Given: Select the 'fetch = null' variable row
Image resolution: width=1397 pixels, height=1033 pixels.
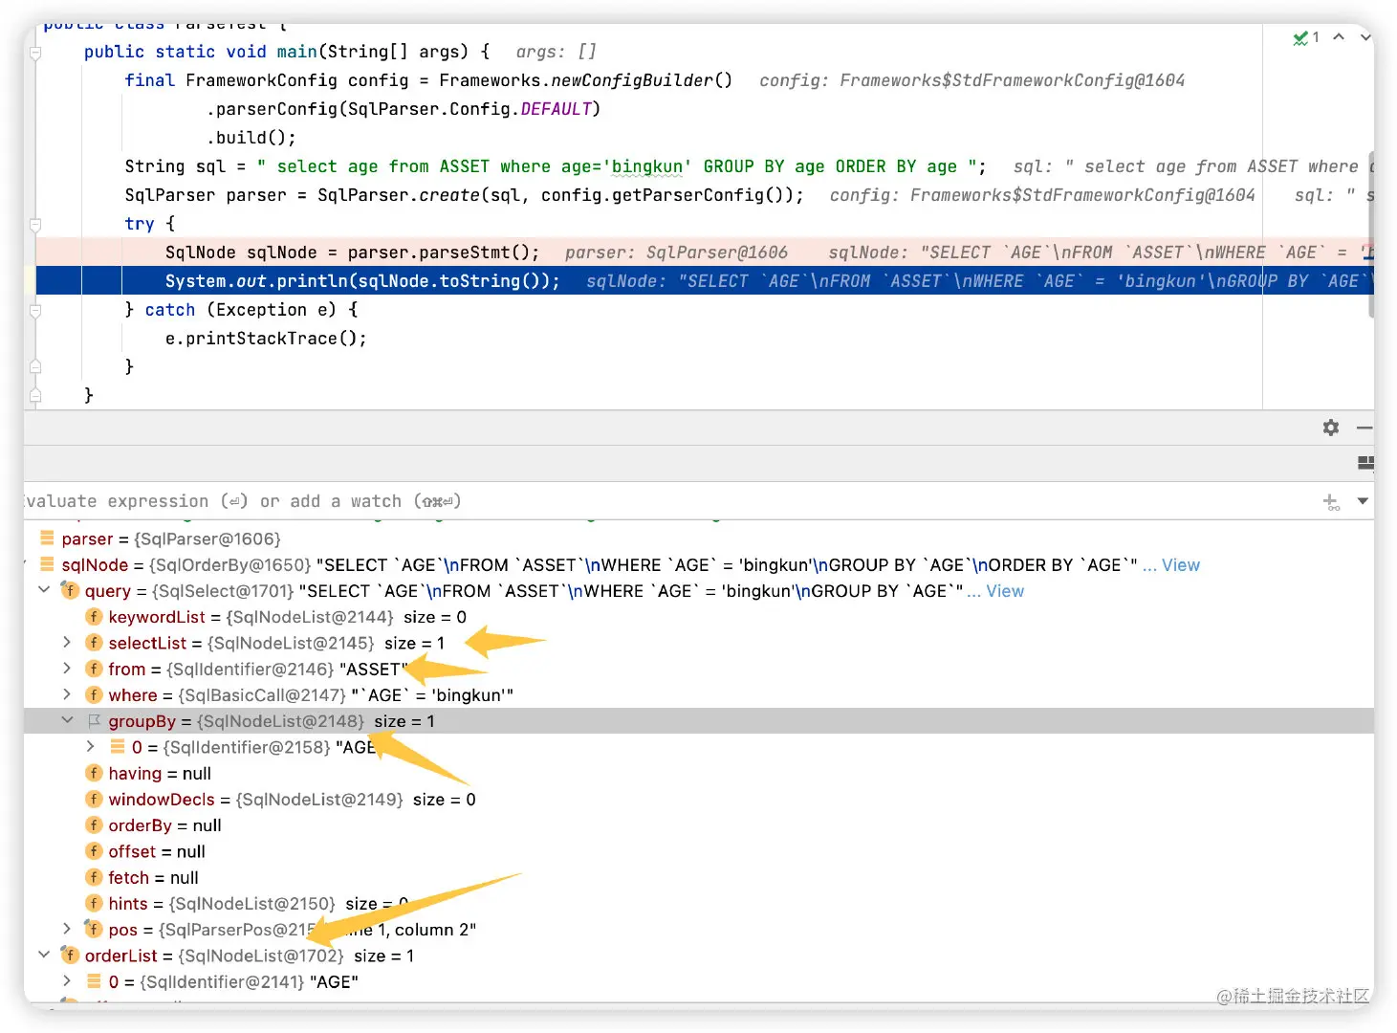Looking at the screenshot, I should [699, 877].
